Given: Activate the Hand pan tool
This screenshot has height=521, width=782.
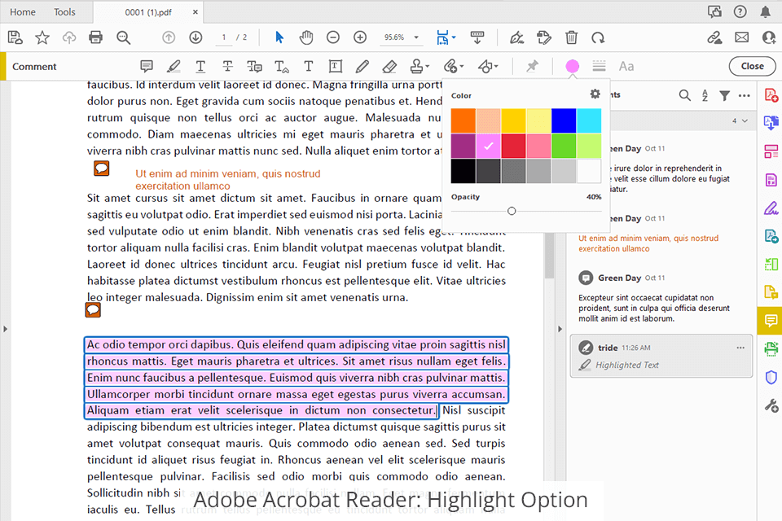Looking at the screenshot, I should [x=305, y=37].
